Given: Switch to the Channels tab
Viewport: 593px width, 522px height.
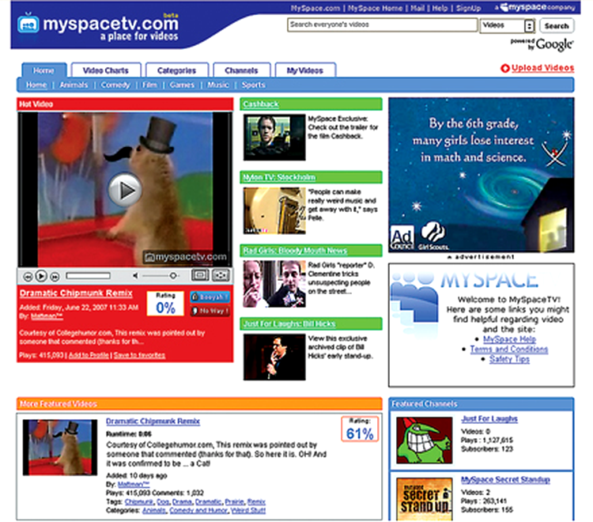Looking at the screenshot, I should [241, 70].
